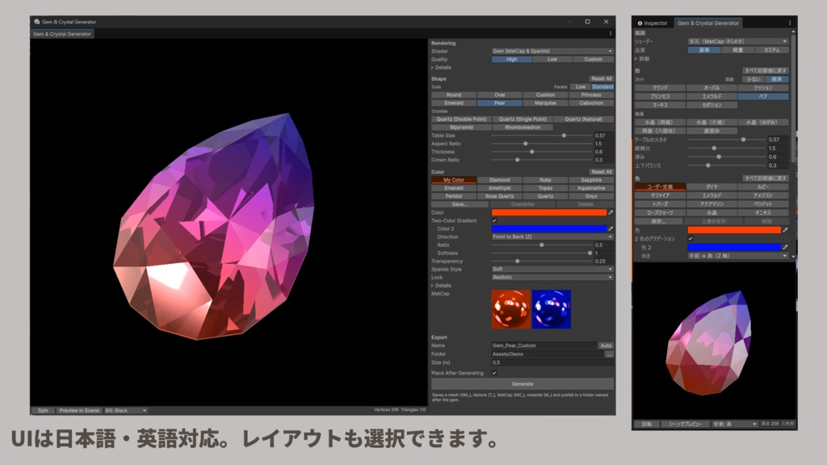Select the ルビー color preset
This screenshot has width=827, height=465.
[x=763, y=186]
